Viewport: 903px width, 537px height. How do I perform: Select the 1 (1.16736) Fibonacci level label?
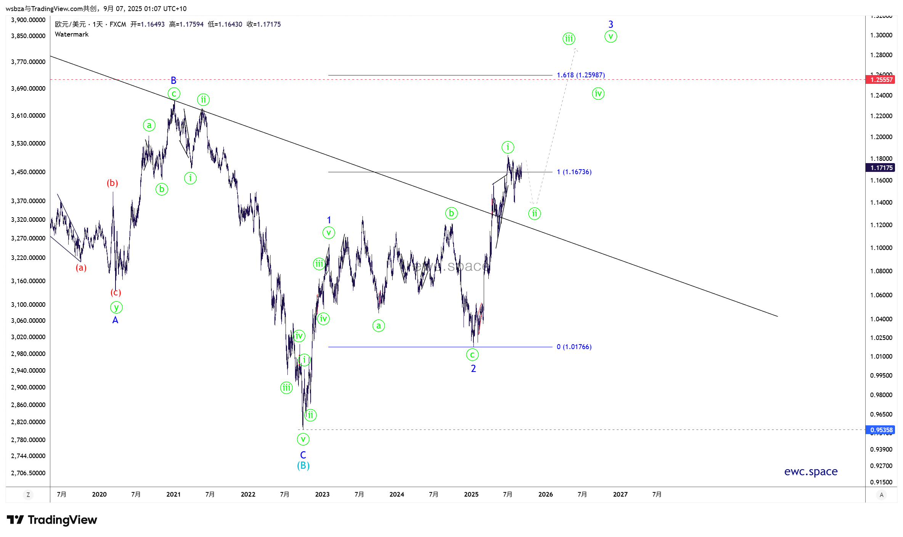click(574, 172)
